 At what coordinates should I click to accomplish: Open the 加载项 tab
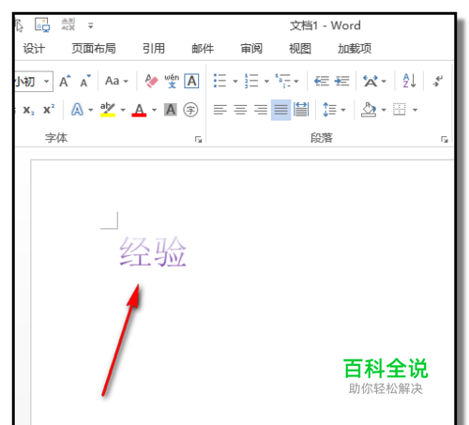coord(355,49)
